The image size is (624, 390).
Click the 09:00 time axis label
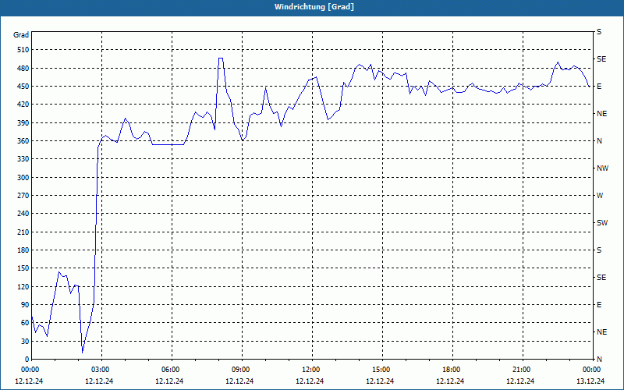(x=242, y=369)
